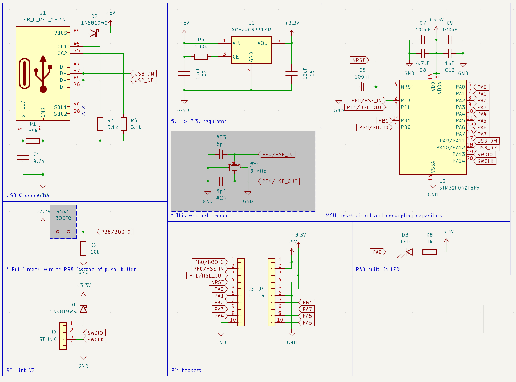Select the C1 4.7nF capacitor symbol

pyautogui.click(x=23, y=157)
